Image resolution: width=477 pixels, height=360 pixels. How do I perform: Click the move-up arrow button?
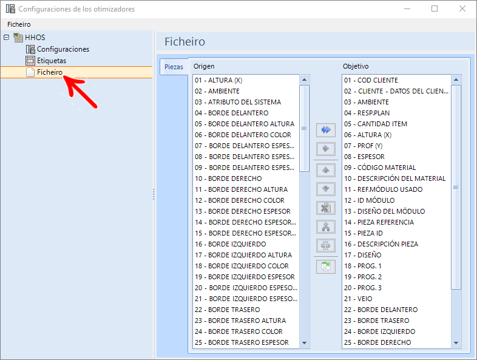click(x=326, y=170)
